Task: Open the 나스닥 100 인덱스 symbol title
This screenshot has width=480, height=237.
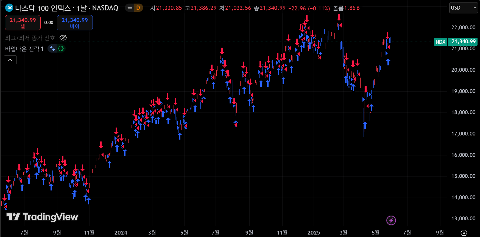Action: (67, 8)
